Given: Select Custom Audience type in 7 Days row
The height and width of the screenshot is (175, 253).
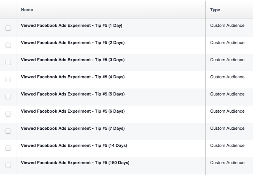Looking at the screenshot, I should [x=227, y=128].
